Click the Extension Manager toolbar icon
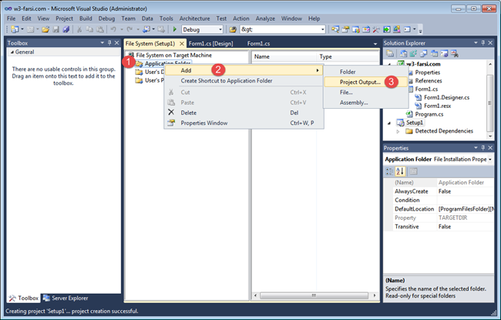 (396, 29)
